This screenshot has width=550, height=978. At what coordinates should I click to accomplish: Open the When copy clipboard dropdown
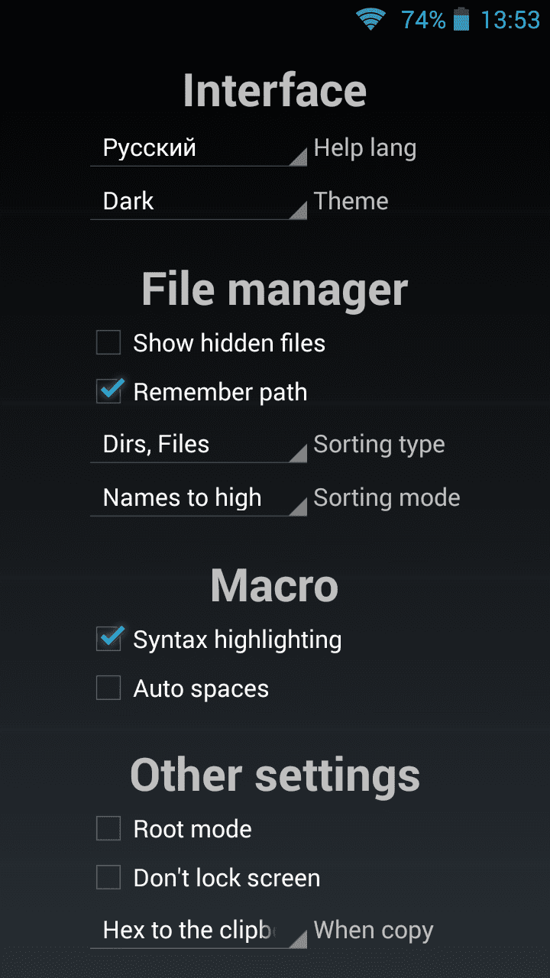tap(199, 931)
